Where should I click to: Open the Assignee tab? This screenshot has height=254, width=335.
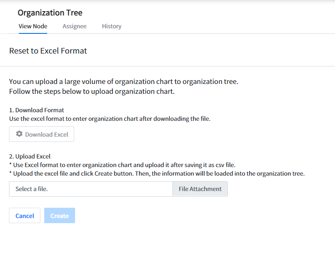(x=75, y=26)
